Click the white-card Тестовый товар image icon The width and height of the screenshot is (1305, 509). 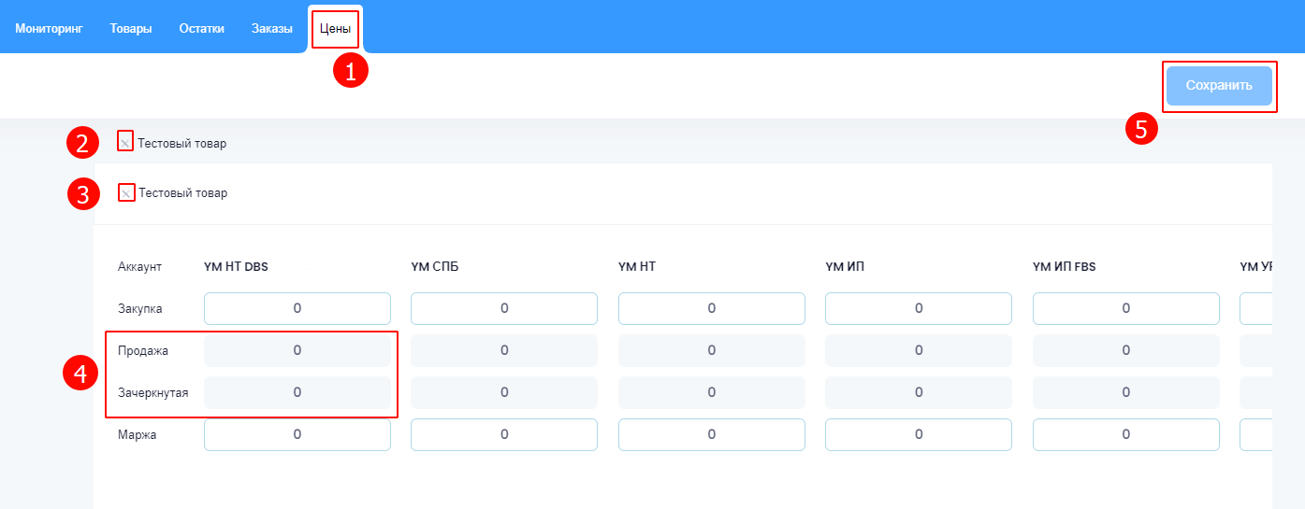[x=126, y=193]
